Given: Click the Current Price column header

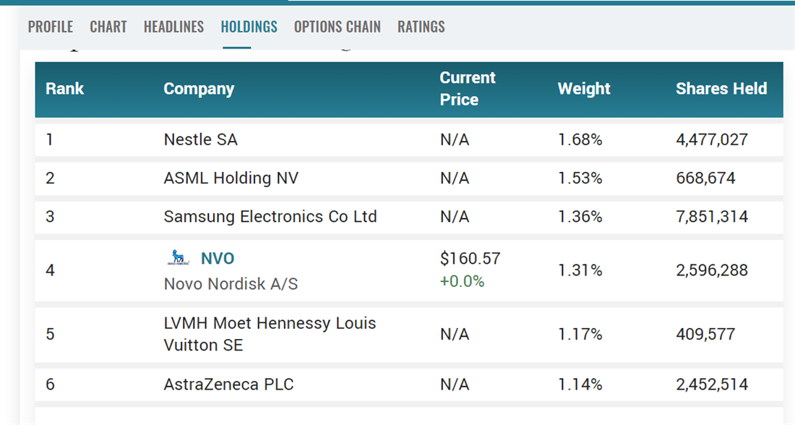Looking at the screenshot, I should click(468, 89).
